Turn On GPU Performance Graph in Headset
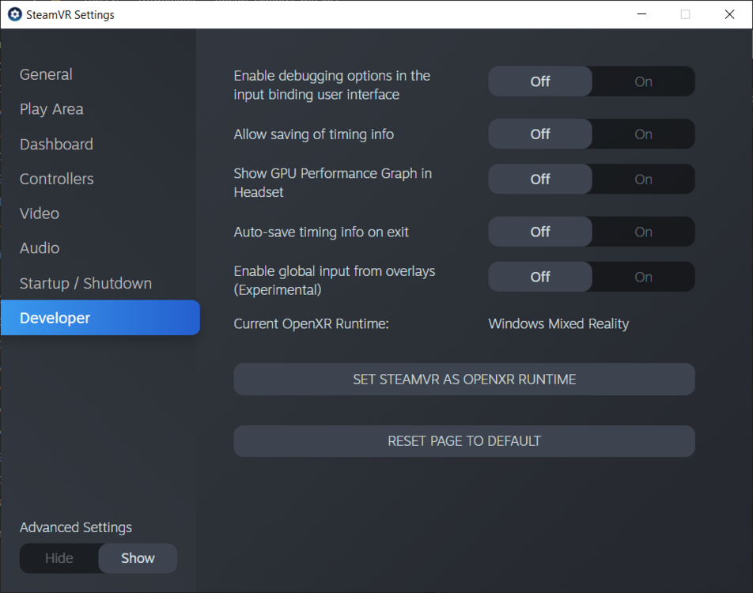 (x=644, y=179)
